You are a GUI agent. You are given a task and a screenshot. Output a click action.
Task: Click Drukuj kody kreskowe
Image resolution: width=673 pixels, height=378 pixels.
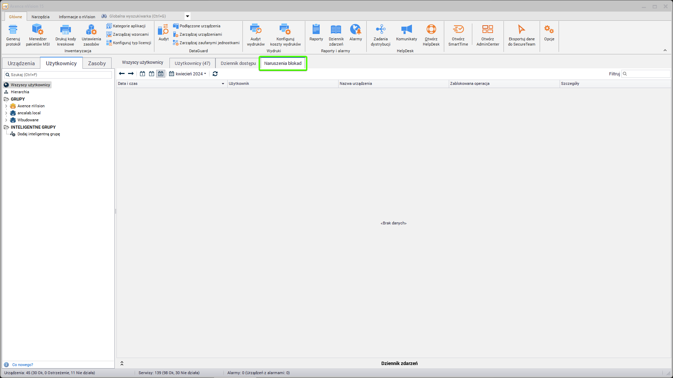tap(66, 34)
